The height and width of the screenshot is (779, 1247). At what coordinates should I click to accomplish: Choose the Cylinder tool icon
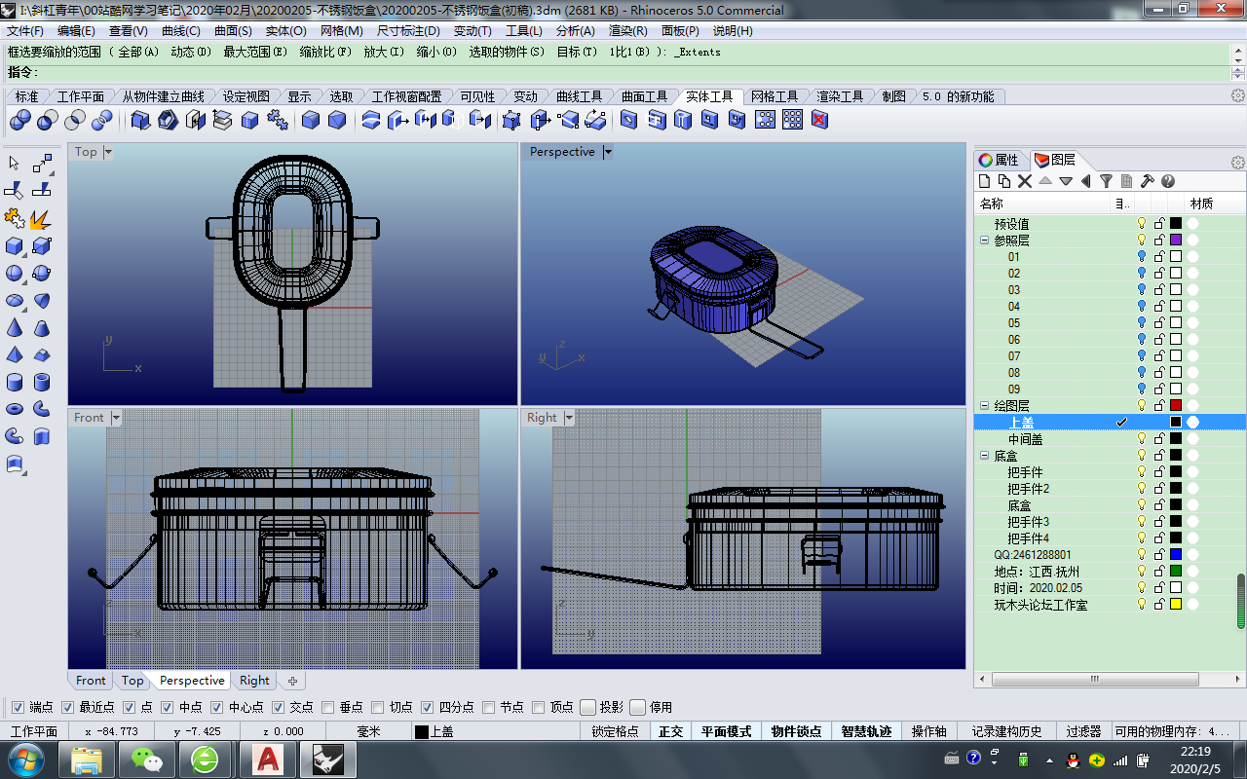(15, 382)
